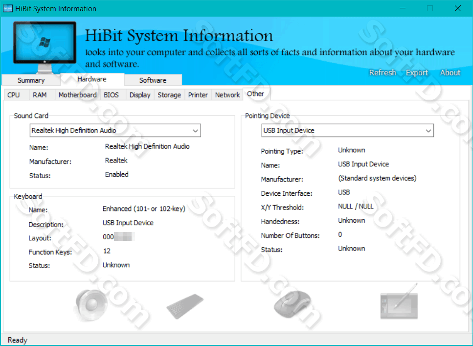Click the Number Of Buttons value '0'
The image size is (473, 346).
pos(340,234)
